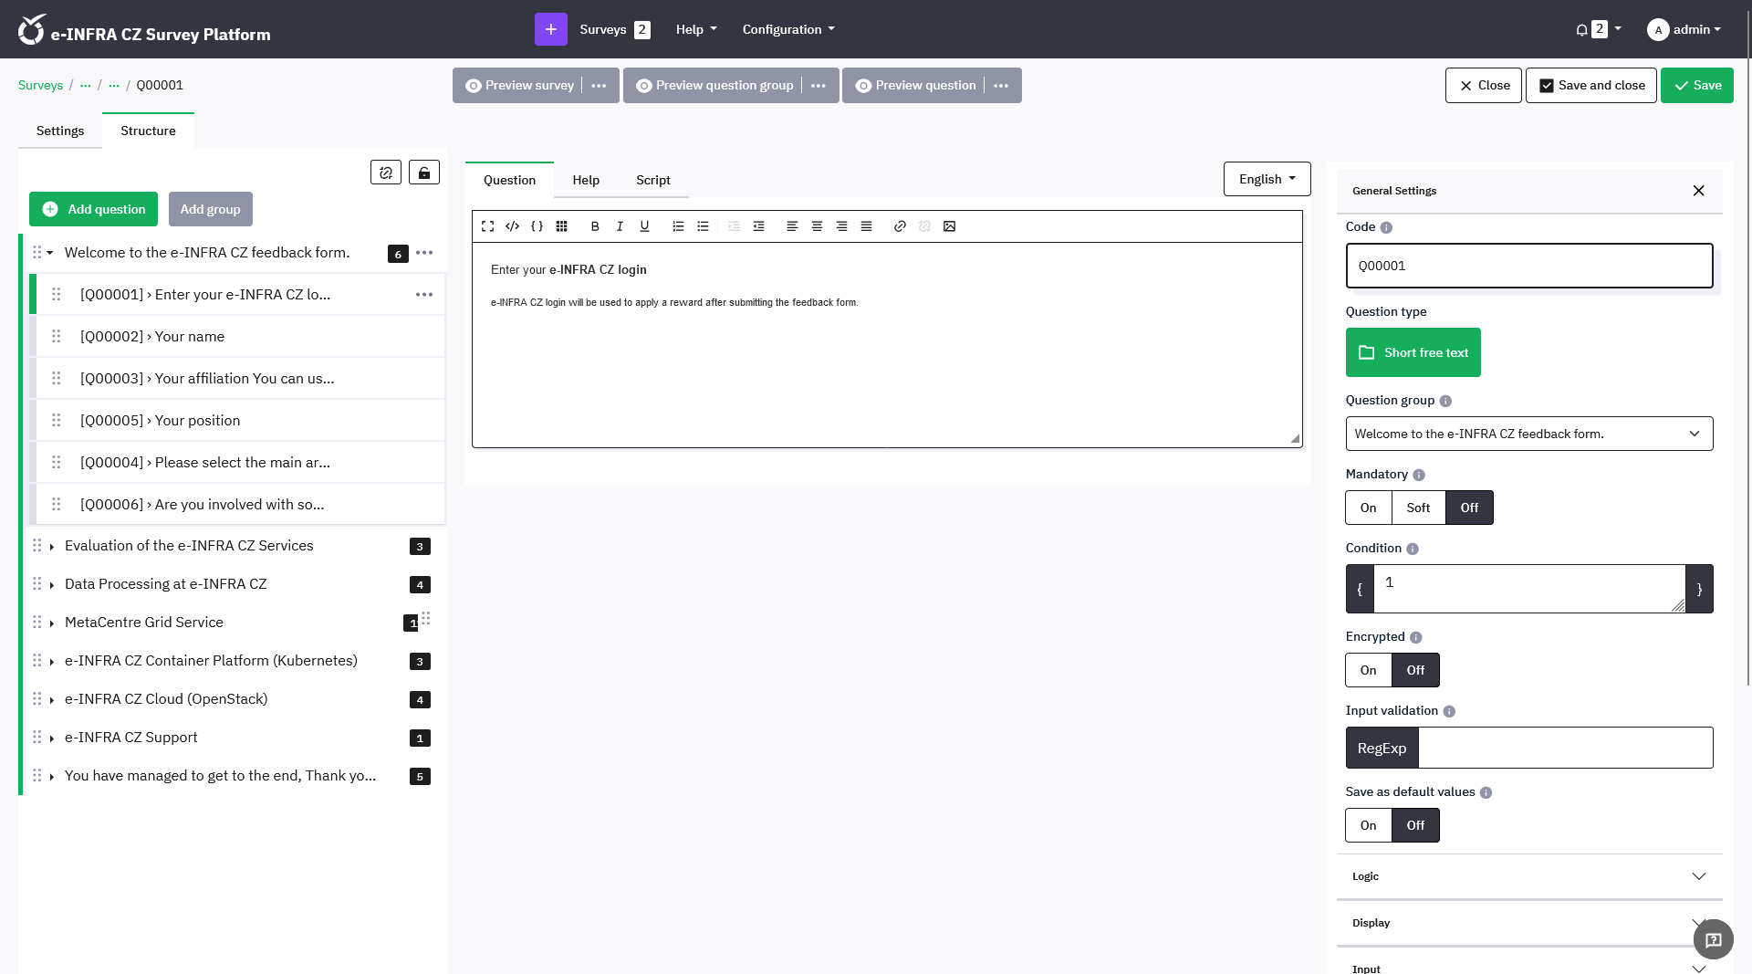Image resolution: width=1752 pixels, height=974 pixels.
Task: Insert a link via the editor toolbar
Action: [900, 226]
